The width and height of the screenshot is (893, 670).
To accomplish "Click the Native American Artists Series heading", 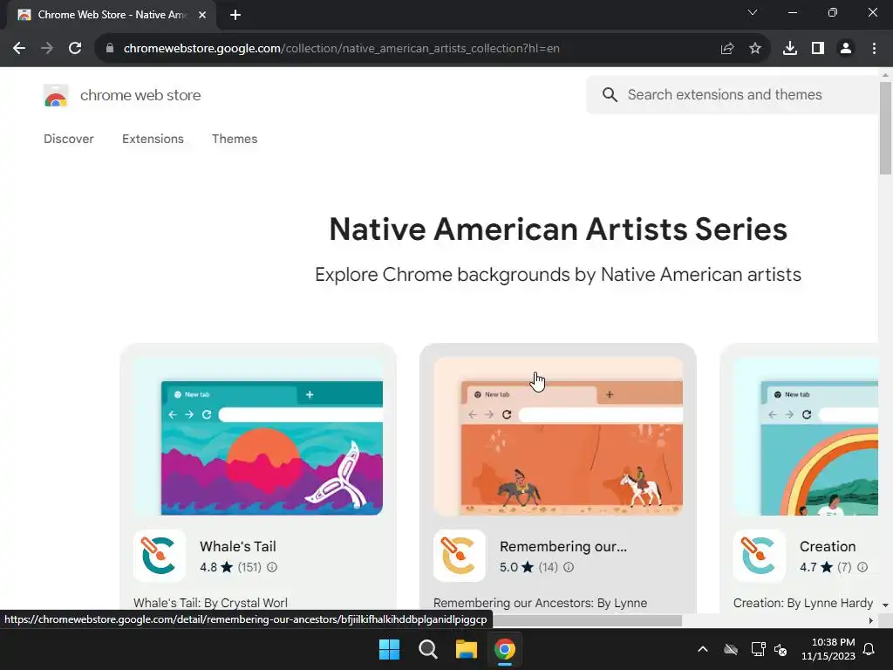I will point(558,229).
